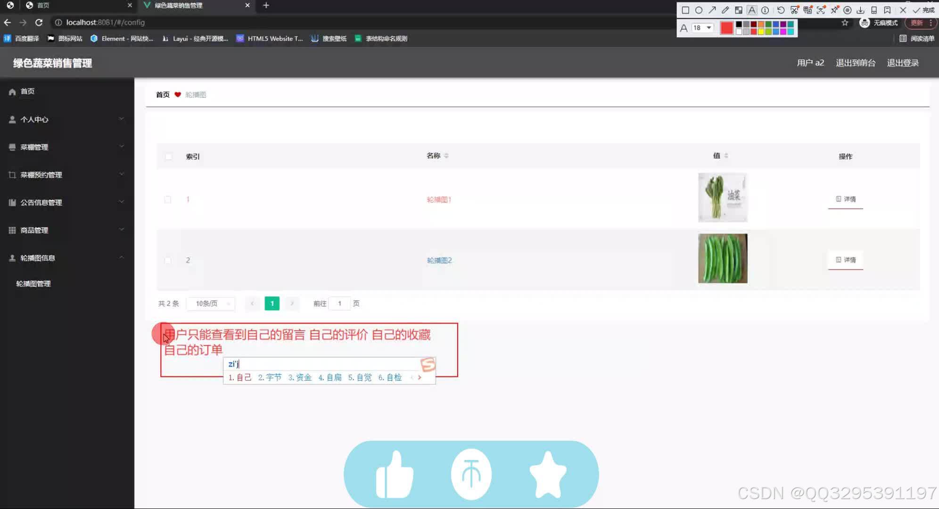
Task: Open the 百度翻译 bookmark
Action: [x=21, y=39]
